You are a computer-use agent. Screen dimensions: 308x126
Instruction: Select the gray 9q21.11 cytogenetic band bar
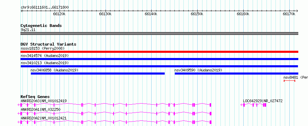(159, 33)
